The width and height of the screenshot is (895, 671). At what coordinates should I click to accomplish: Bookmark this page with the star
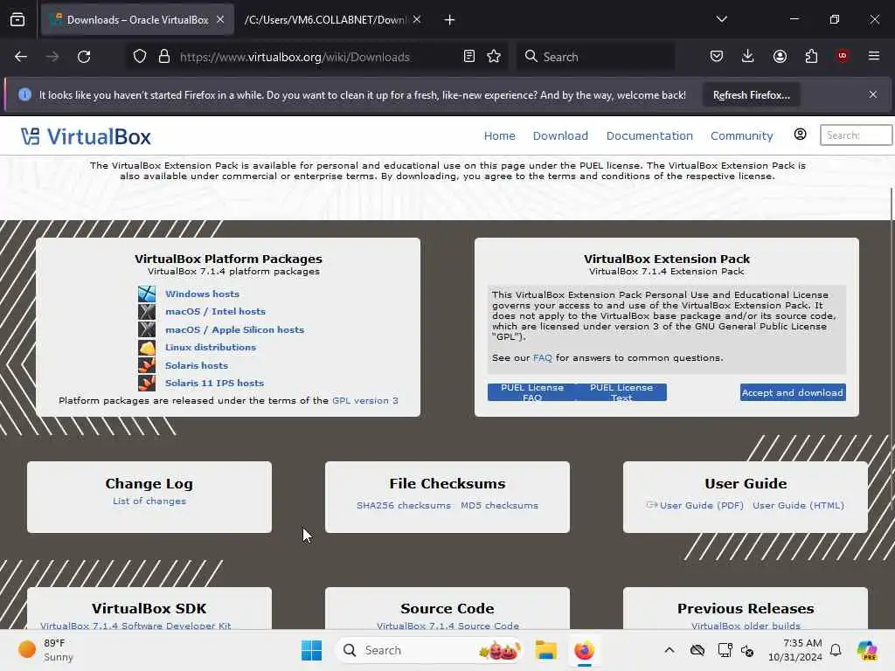pyautogui.click(x=495, y=57)
